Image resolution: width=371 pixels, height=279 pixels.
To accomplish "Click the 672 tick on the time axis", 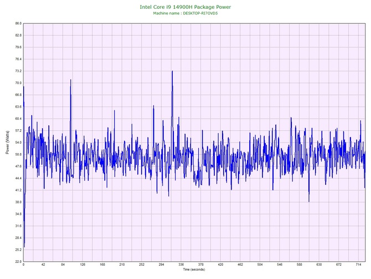I will [x=339, y=265].
